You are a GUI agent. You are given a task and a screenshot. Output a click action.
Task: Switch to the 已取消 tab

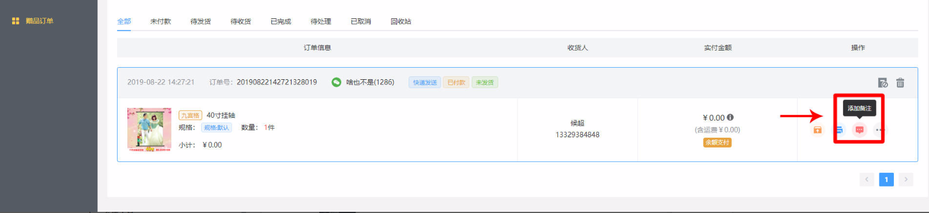pyautogui.click(x=361, y=21)
